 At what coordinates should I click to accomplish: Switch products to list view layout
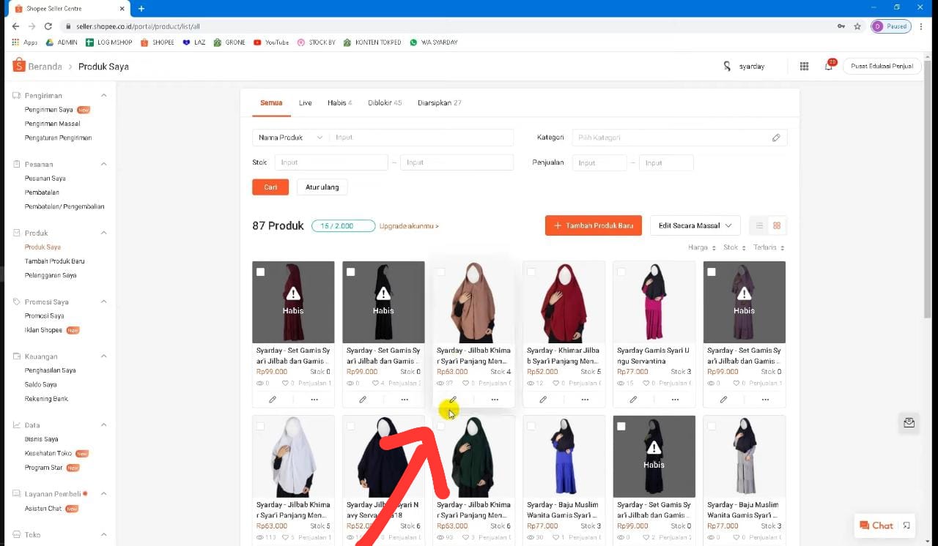758,225
